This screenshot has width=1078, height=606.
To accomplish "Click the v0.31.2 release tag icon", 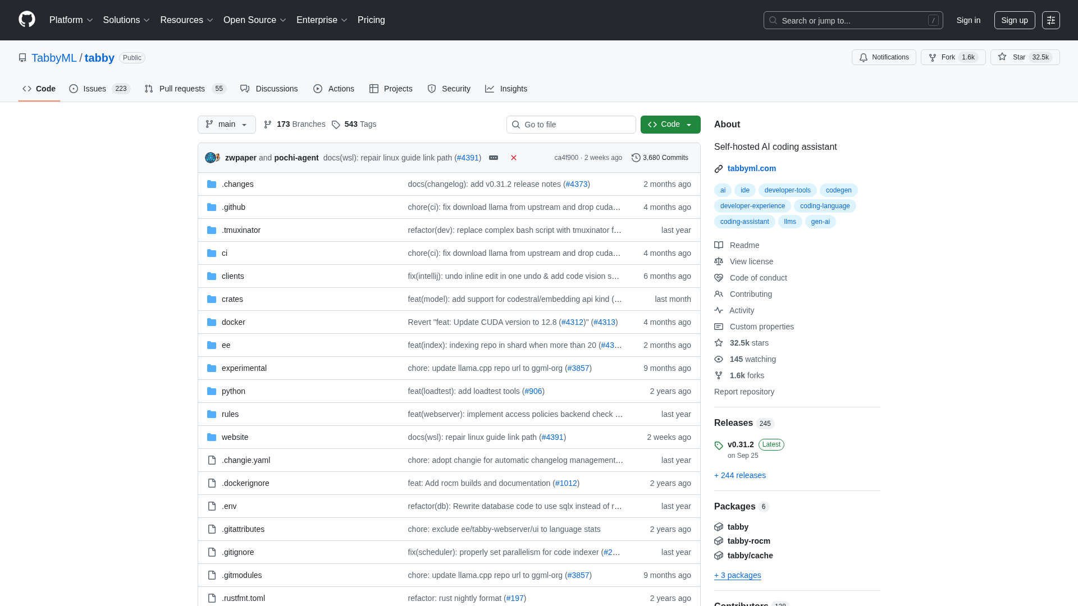I will click(x=719, y=446).
